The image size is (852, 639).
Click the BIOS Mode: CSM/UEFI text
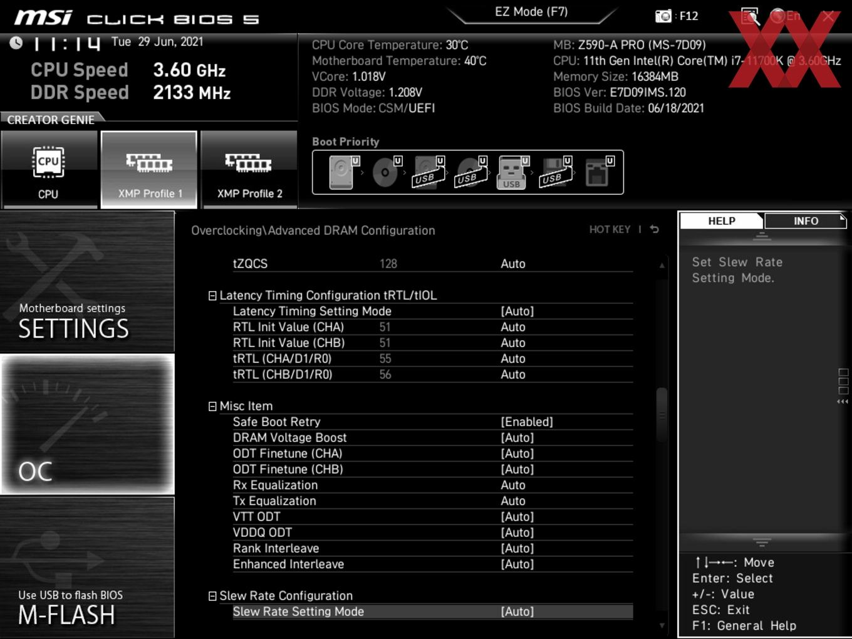pos(373,108)
